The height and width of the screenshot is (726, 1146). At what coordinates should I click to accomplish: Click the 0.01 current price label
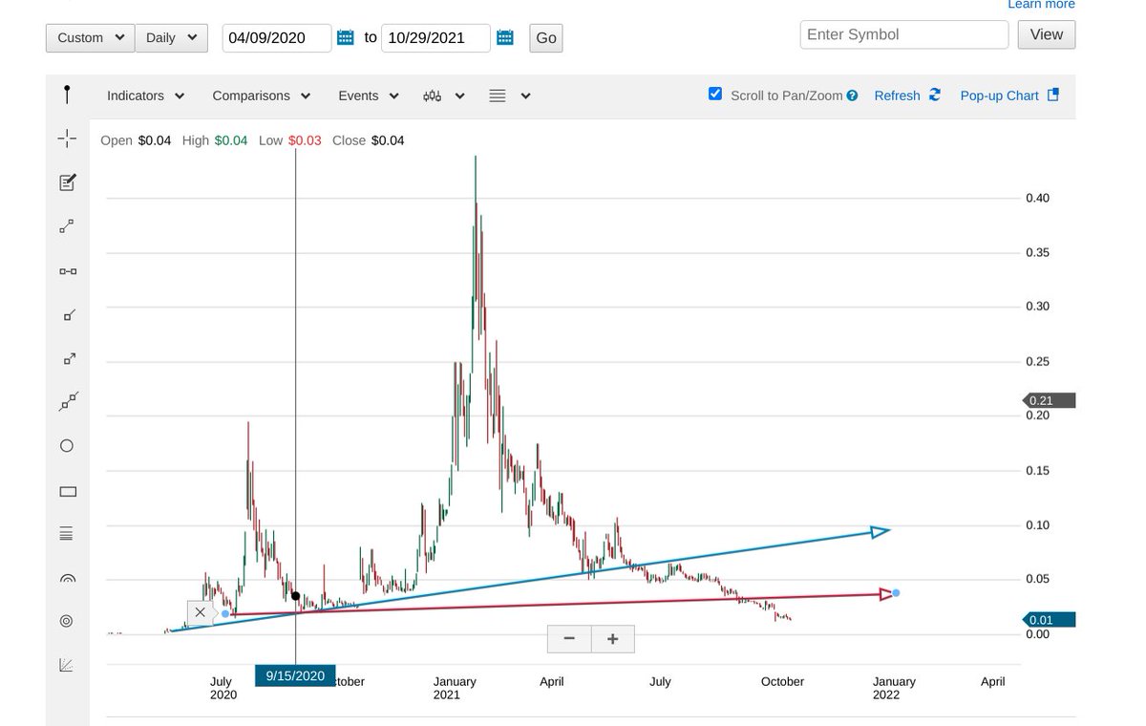1048,620
